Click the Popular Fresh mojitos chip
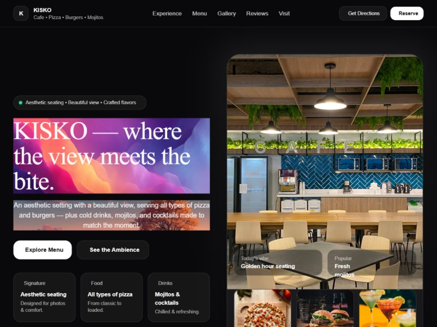The width and height of the screenshot is (437, 327). coord(372,263)
